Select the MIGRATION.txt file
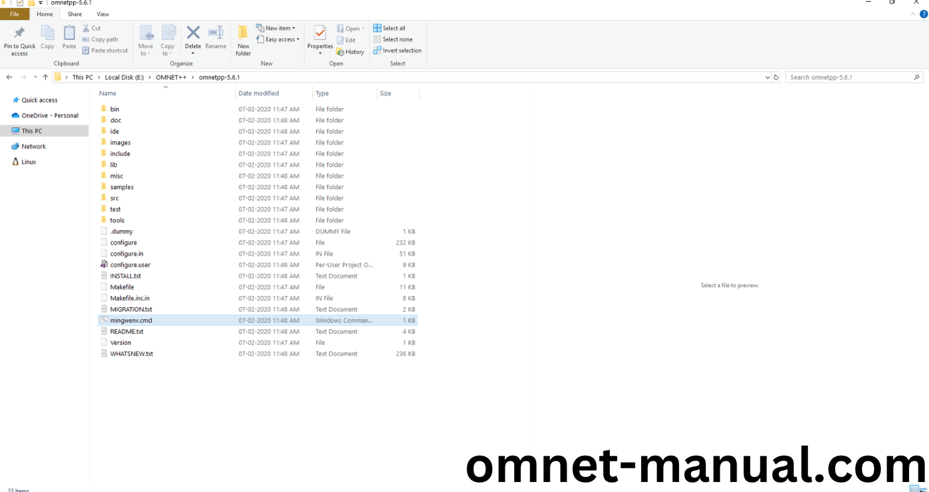929x492 pixels. (131, 310)
